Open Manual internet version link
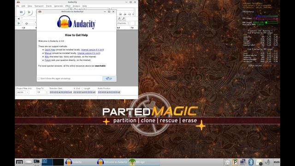Screen dimensions: 295x166 88,53
